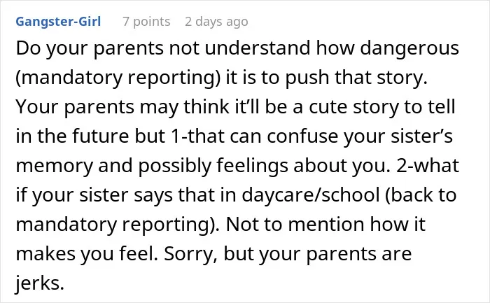490x303 pixels.
Task: Click the final word jerks
Action: [x=40, y=283]
